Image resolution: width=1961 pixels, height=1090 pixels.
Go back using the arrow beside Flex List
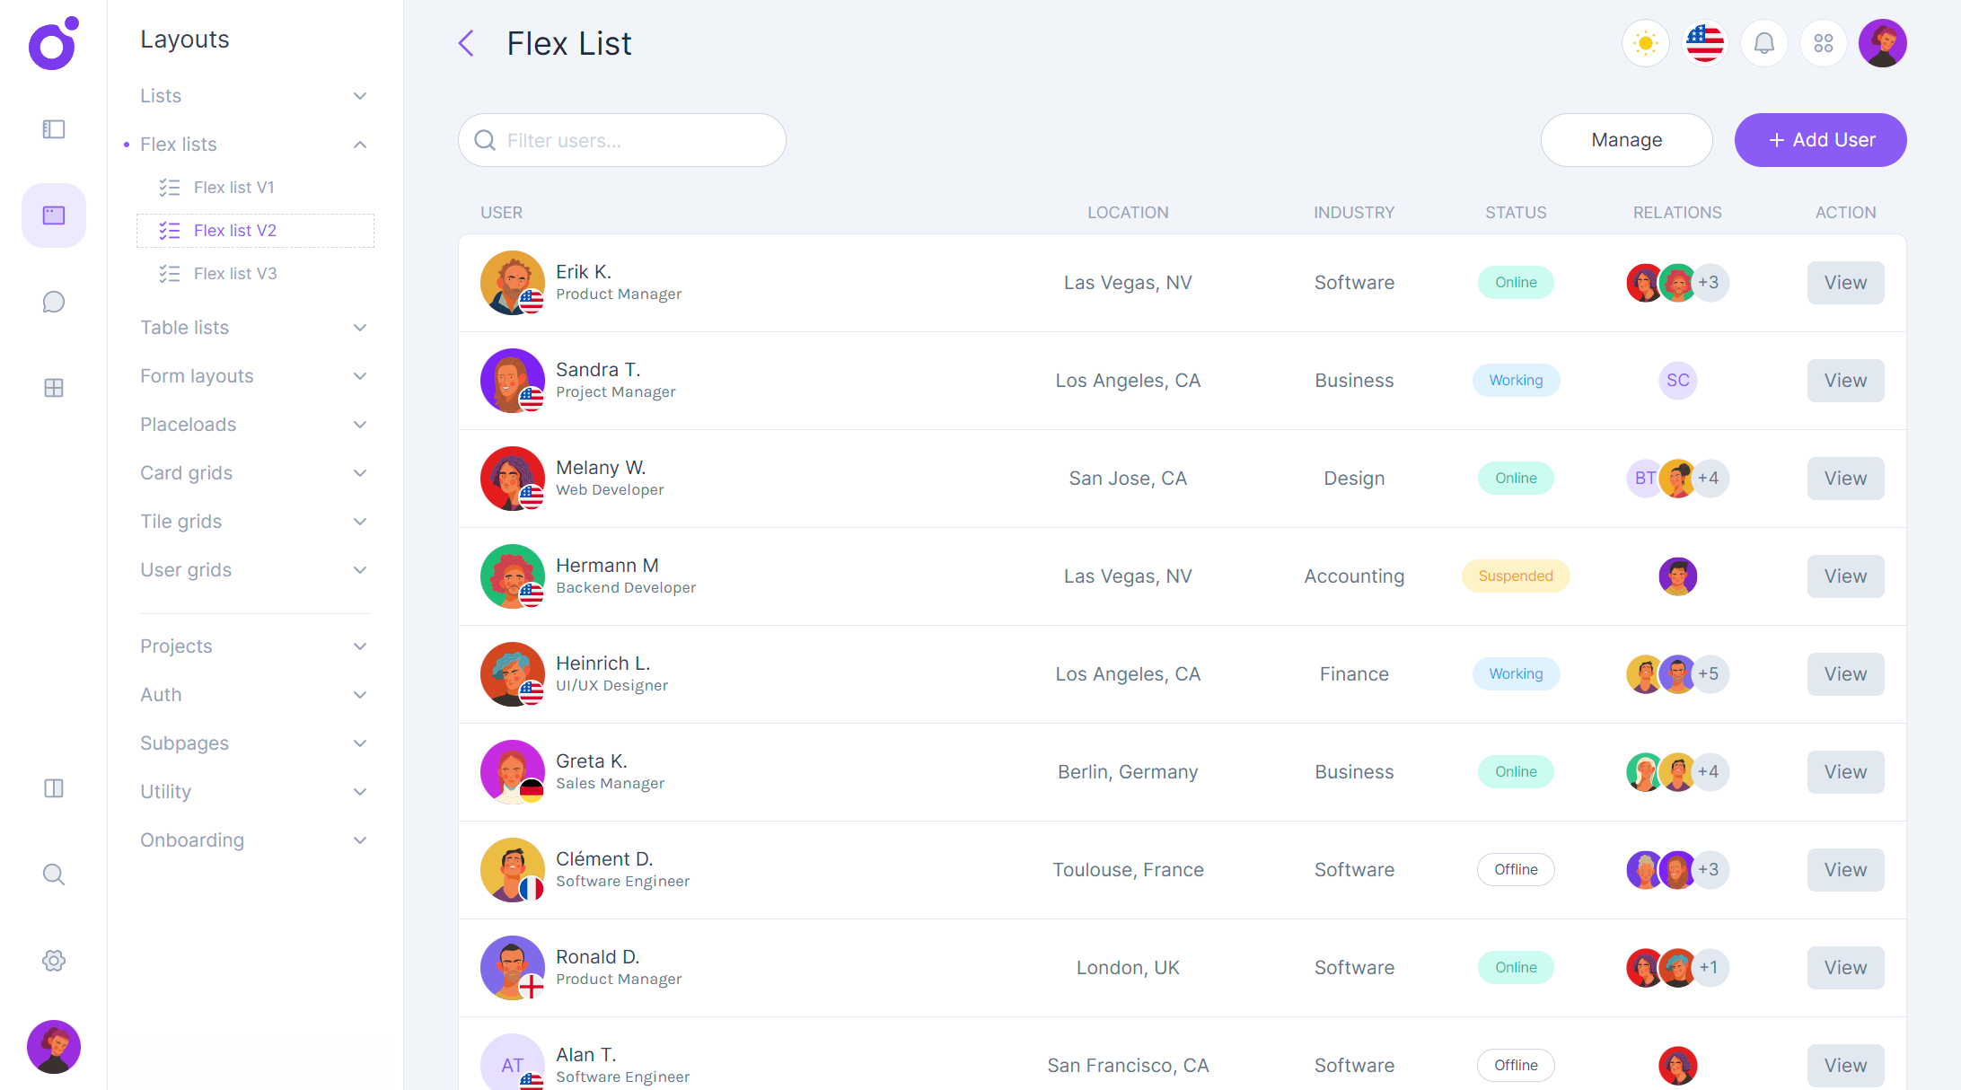point(466,42)
